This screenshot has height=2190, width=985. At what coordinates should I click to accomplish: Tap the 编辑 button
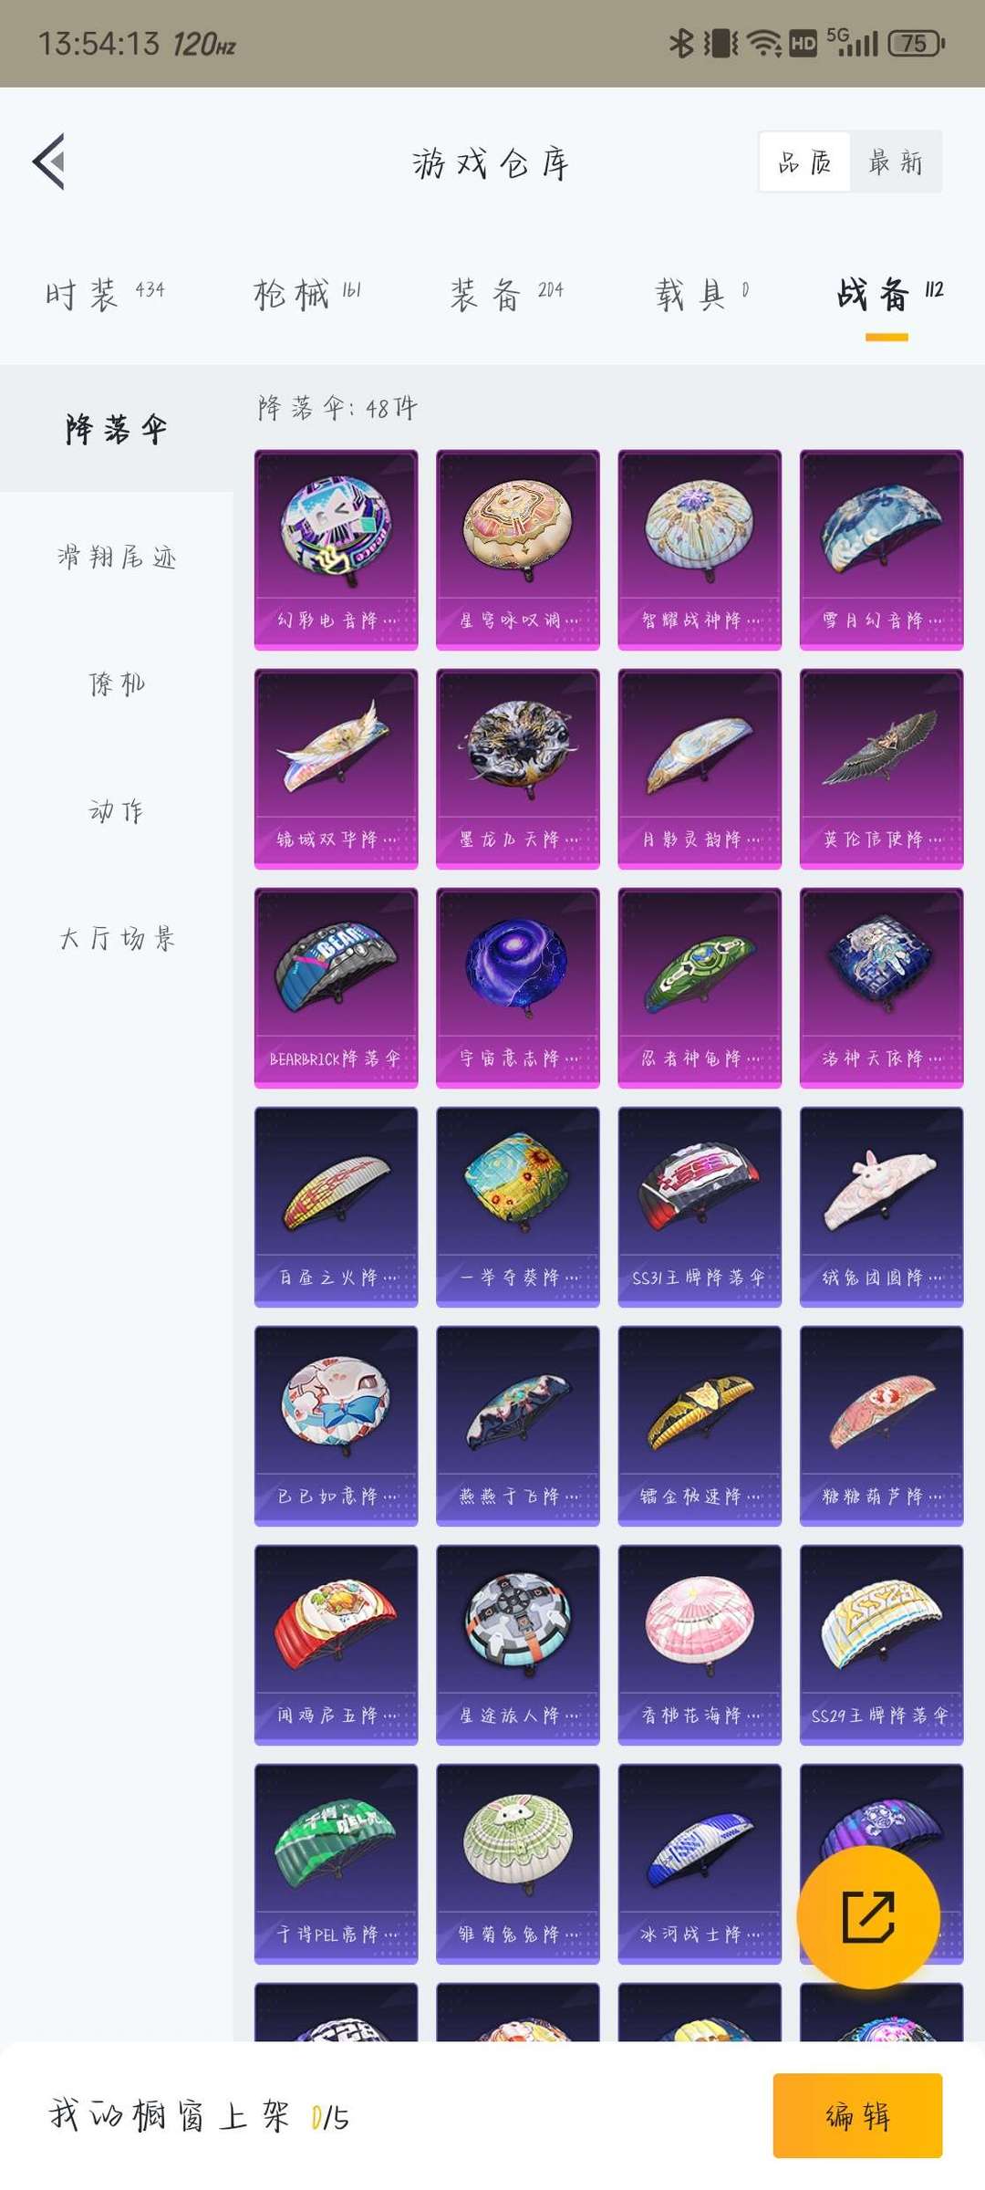click(x=857, y=2115)
